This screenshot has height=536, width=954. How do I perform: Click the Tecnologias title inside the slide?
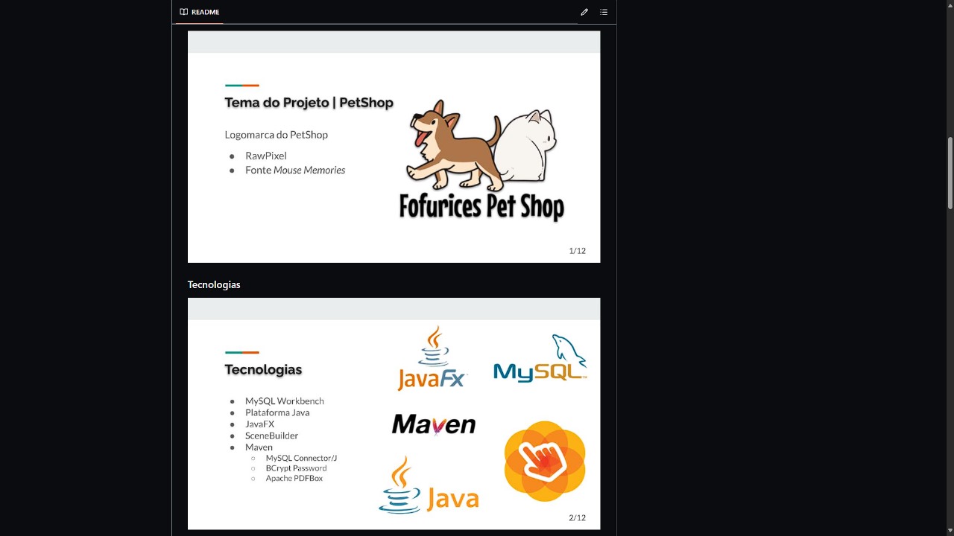pyautogui.click(x=263, y=370)
